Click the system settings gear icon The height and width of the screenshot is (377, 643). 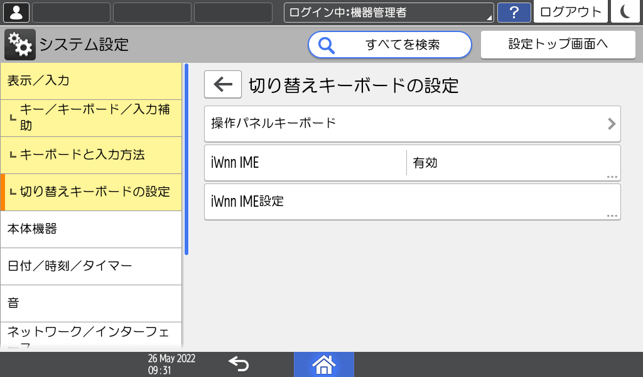[20, 44]
